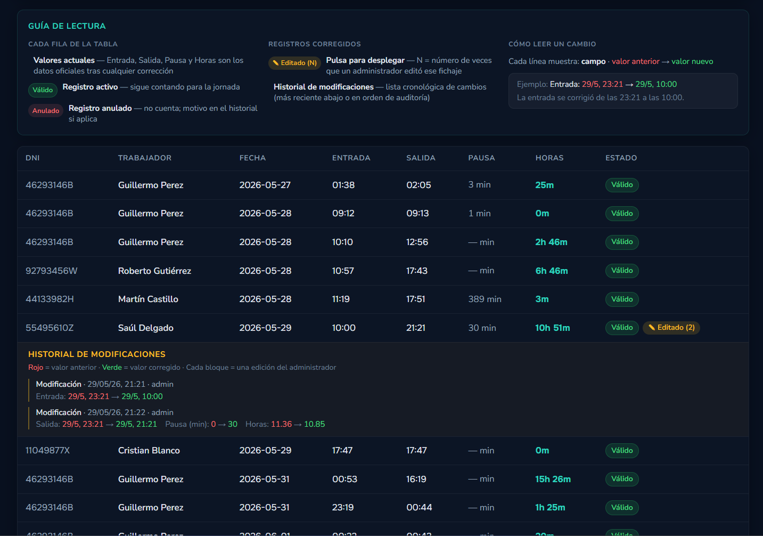Click Válido badge in the 01:38 entry row
The image size is (763, 536).
click(x=622, y=185)
